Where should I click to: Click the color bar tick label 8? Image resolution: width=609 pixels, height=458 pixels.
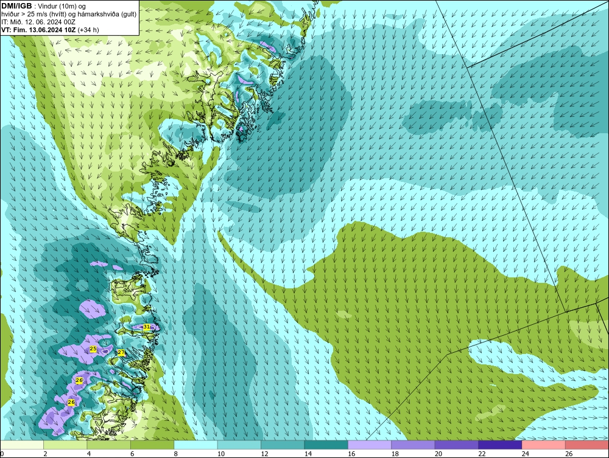(176, 454)
